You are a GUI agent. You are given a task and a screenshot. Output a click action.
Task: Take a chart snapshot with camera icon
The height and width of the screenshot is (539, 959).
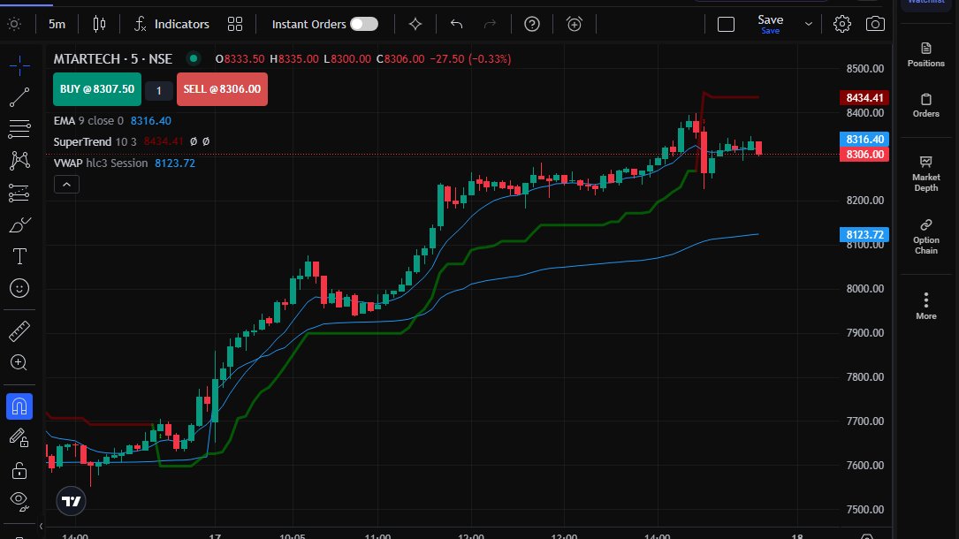click(x=875, y=24)
